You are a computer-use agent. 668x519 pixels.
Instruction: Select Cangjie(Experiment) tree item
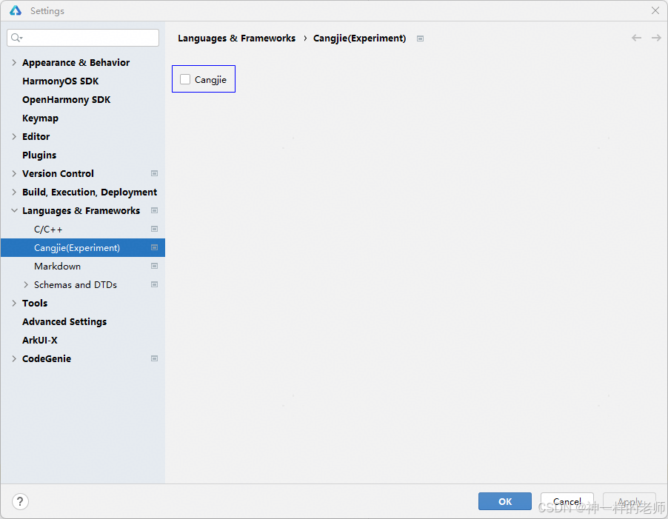pyautogui.click(x=83, y=248)
